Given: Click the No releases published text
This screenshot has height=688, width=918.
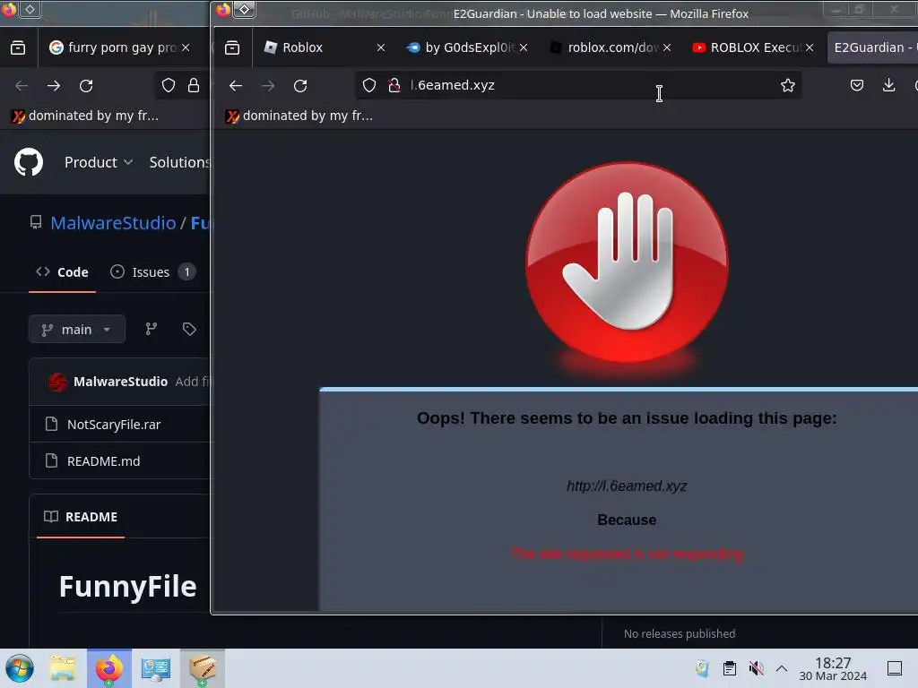Looking at the screenshot, I should click(680, 633).
